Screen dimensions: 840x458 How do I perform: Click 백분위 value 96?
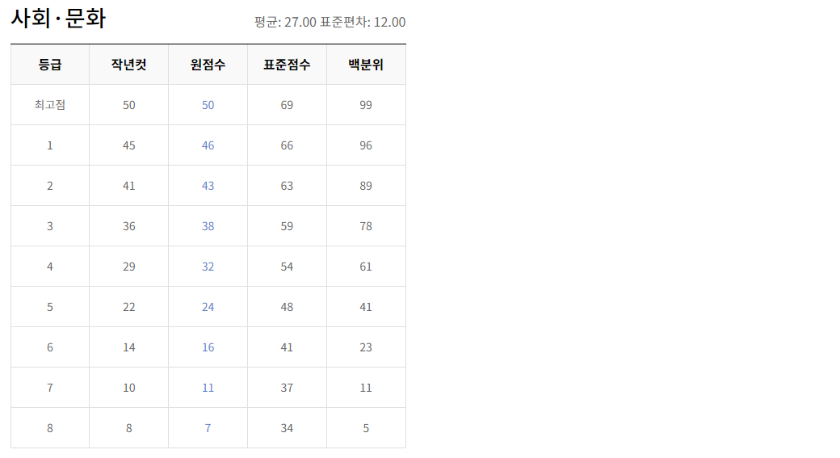click(366, 145)
